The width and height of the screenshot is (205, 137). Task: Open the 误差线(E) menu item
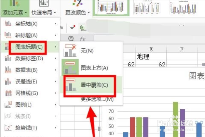tap(30, 82)
